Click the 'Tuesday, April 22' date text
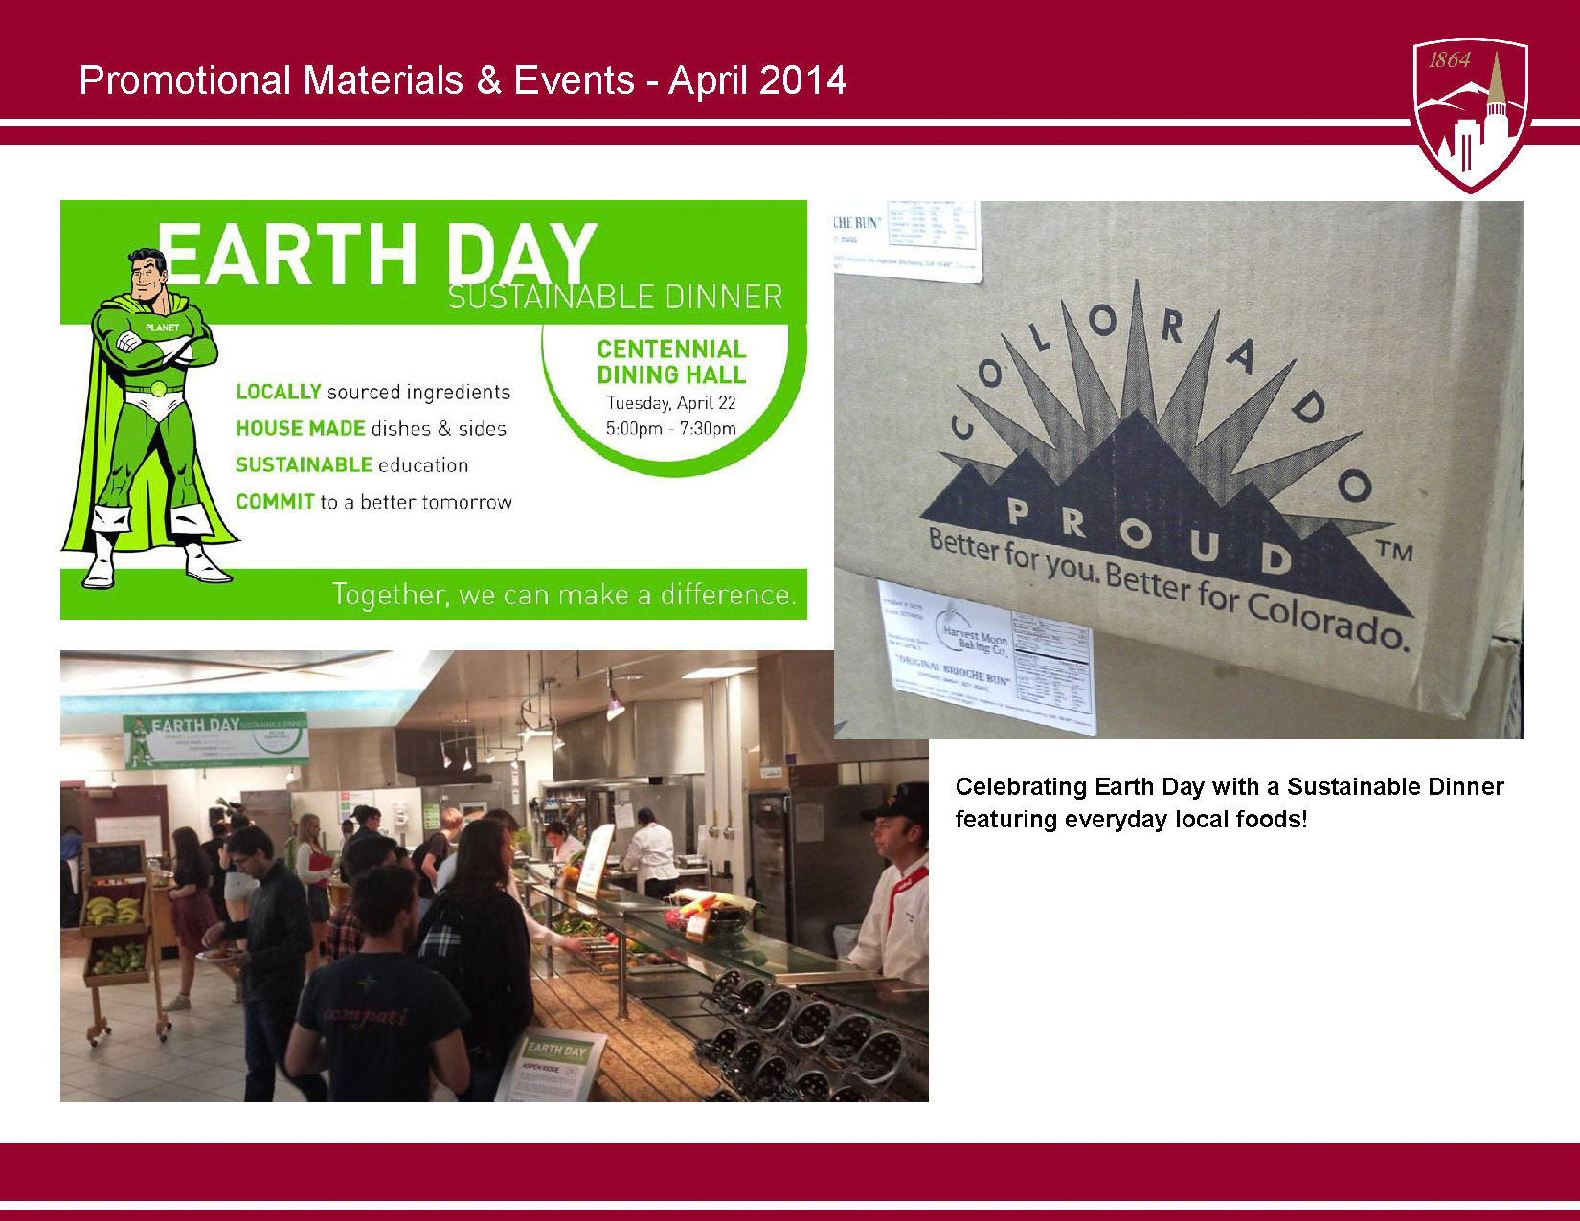This screenshot has width=1580, height=1221. coord(671,403)
